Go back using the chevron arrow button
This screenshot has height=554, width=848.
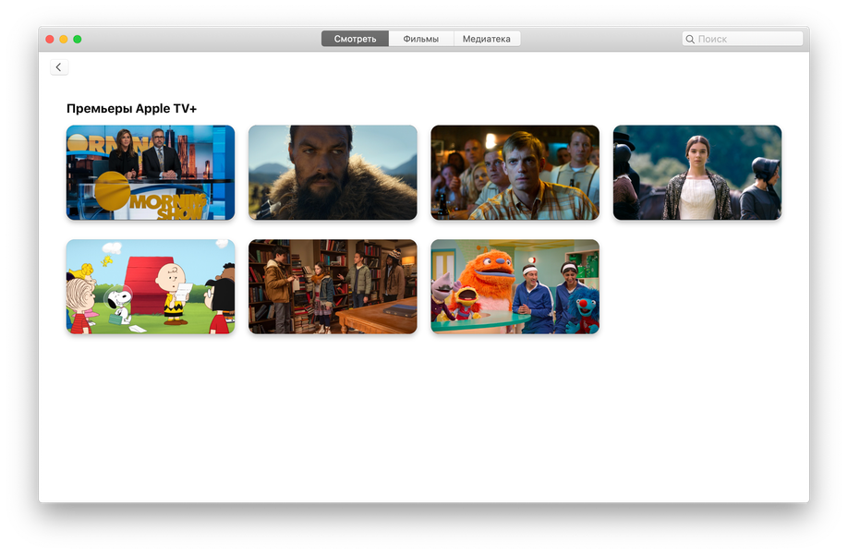[x=59, y=67]
